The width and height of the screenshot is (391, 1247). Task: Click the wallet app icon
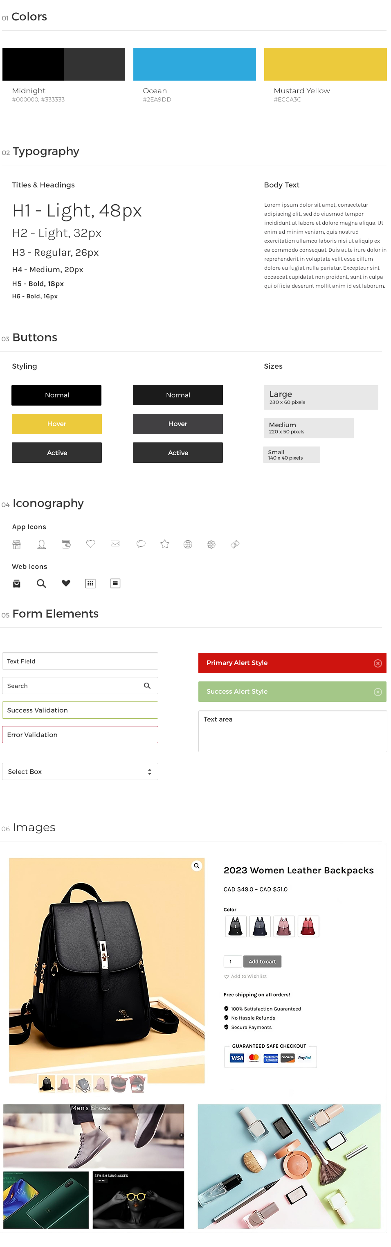tap(66, 543)
